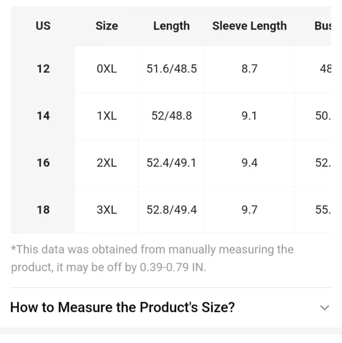Click the manual measurement disclaimer note
The width and height of the screenshot is (342, 343).
pyautogui.click(x=152, y=258)
